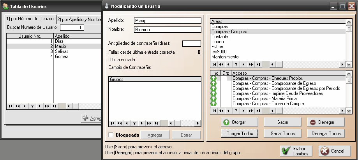Click the red Denegar button

[x=326, y=122]
